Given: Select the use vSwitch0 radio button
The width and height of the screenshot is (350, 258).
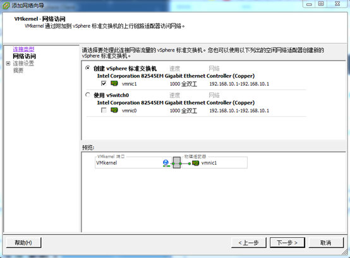Looking at the screenshot, I should coord(88,95).
